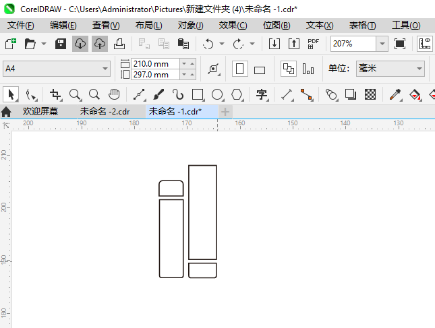
Task: Open the 效果(C) menu
Action: 233,26
